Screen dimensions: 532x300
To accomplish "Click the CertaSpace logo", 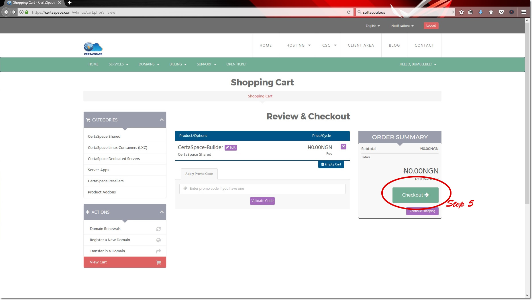I will click(x=93, y=49).
